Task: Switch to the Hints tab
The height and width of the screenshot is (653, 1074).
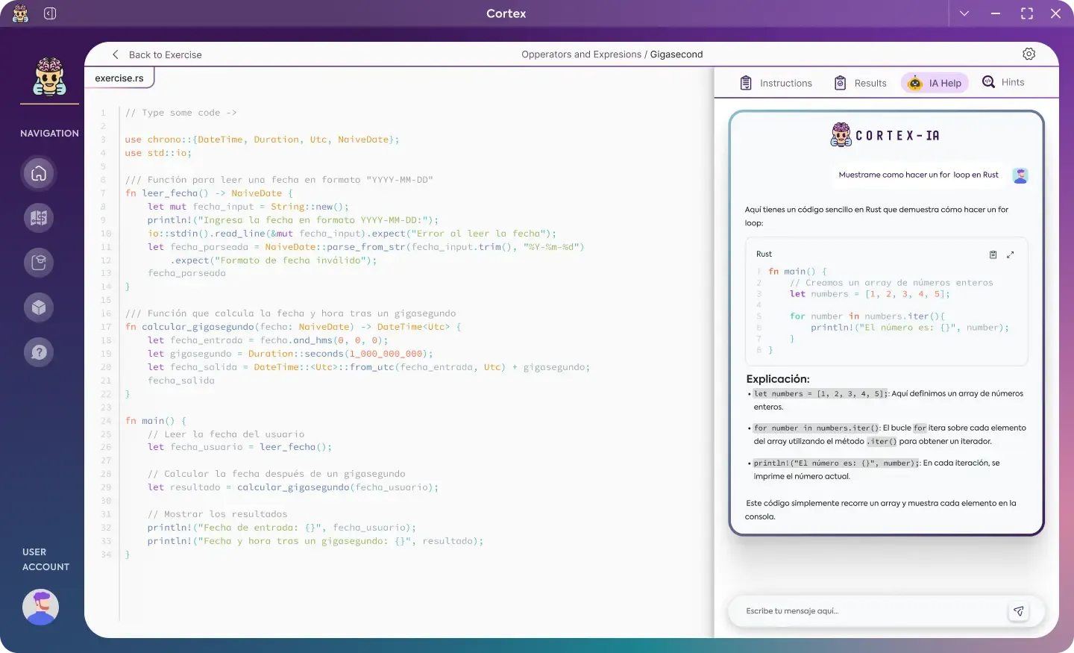Action: tap(1003, 82)
